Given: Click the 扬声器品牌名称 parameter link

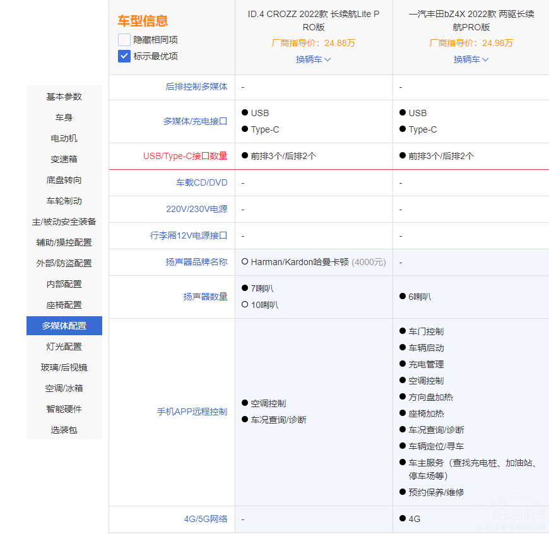Looking at the screenshot, I should [x=196, y=262].
